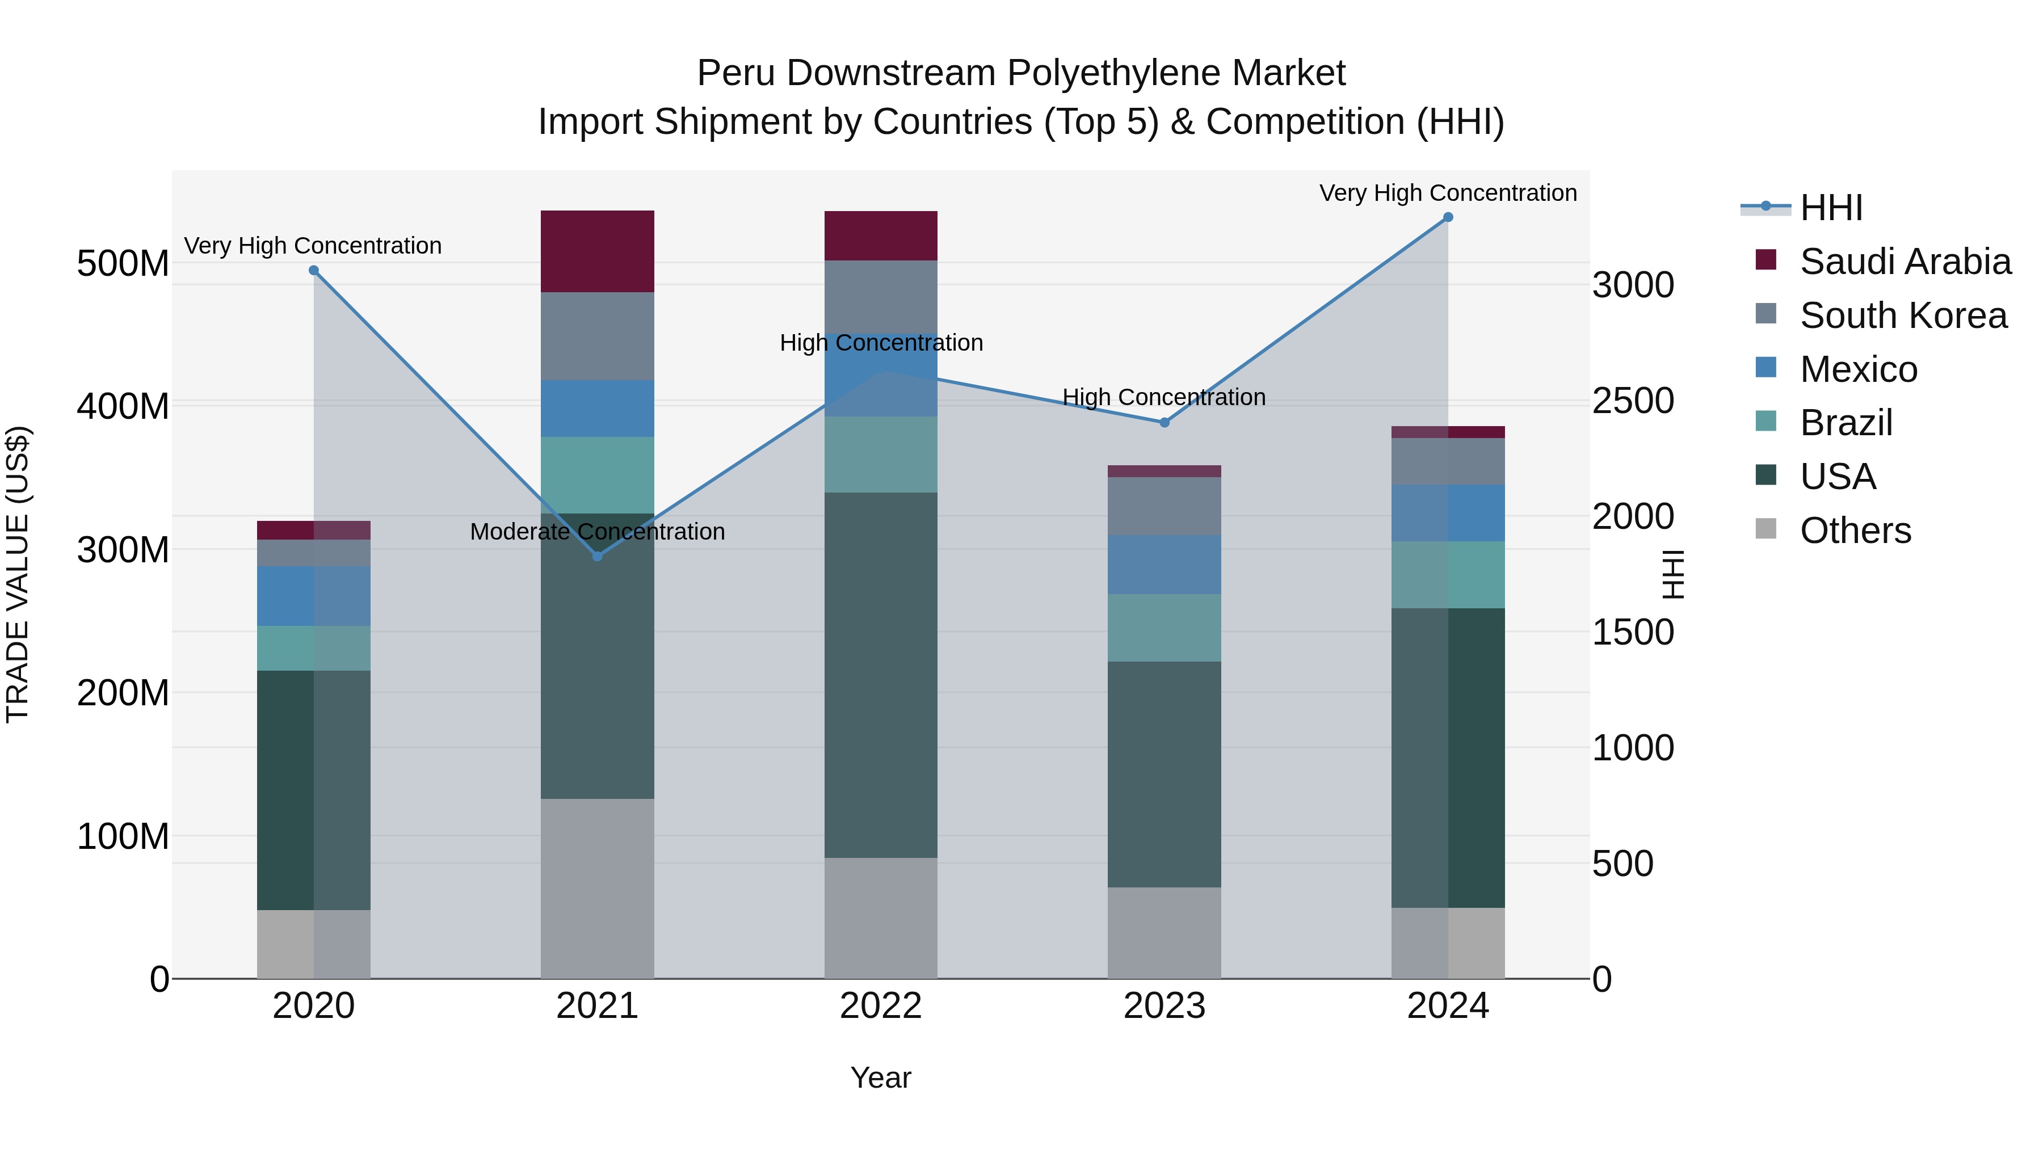Click the 2020 Very High Concentration label
Image resolution: width=2043 pixels, height=1149 pixels.
coord(313,246)
